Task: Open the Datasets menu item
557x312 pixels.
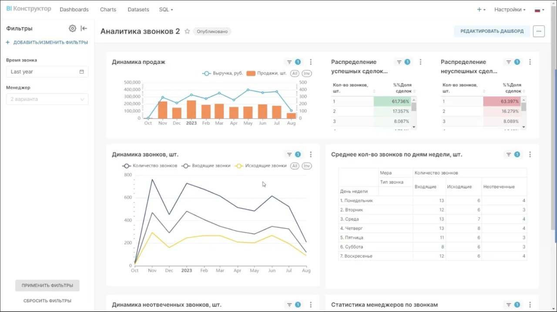Action: (x=138, y=10)
